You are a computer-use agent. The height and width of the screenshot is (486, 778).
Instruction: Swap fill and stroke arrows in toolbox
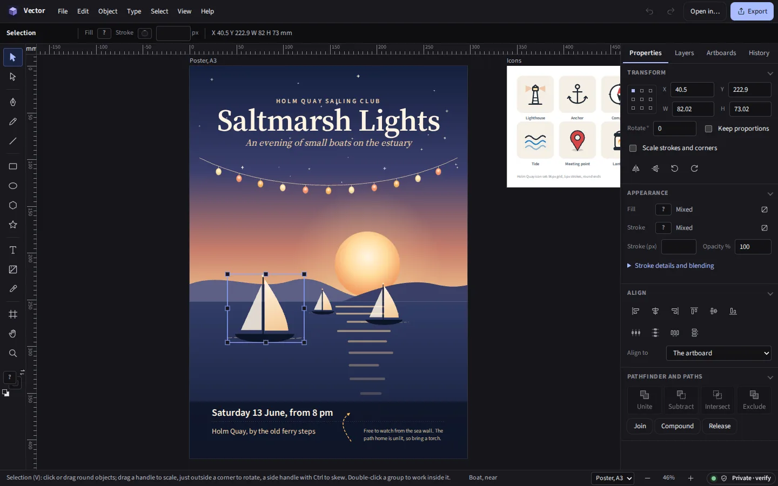(x=22, y=372)
